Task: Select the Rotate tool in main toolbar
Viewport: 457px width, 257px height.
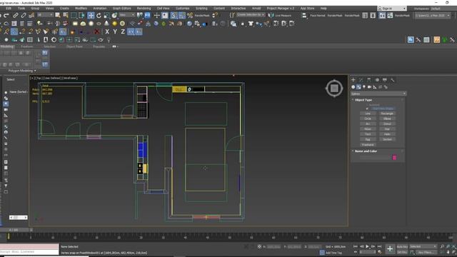Action: (99, 16)
